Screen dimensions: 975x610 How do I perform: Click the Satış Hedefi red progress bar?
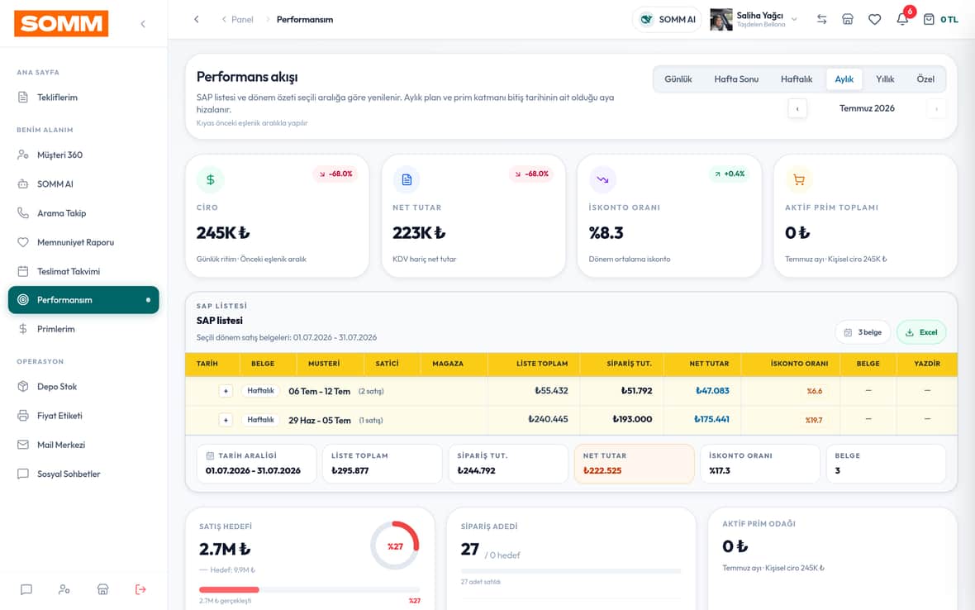[229, 589]
